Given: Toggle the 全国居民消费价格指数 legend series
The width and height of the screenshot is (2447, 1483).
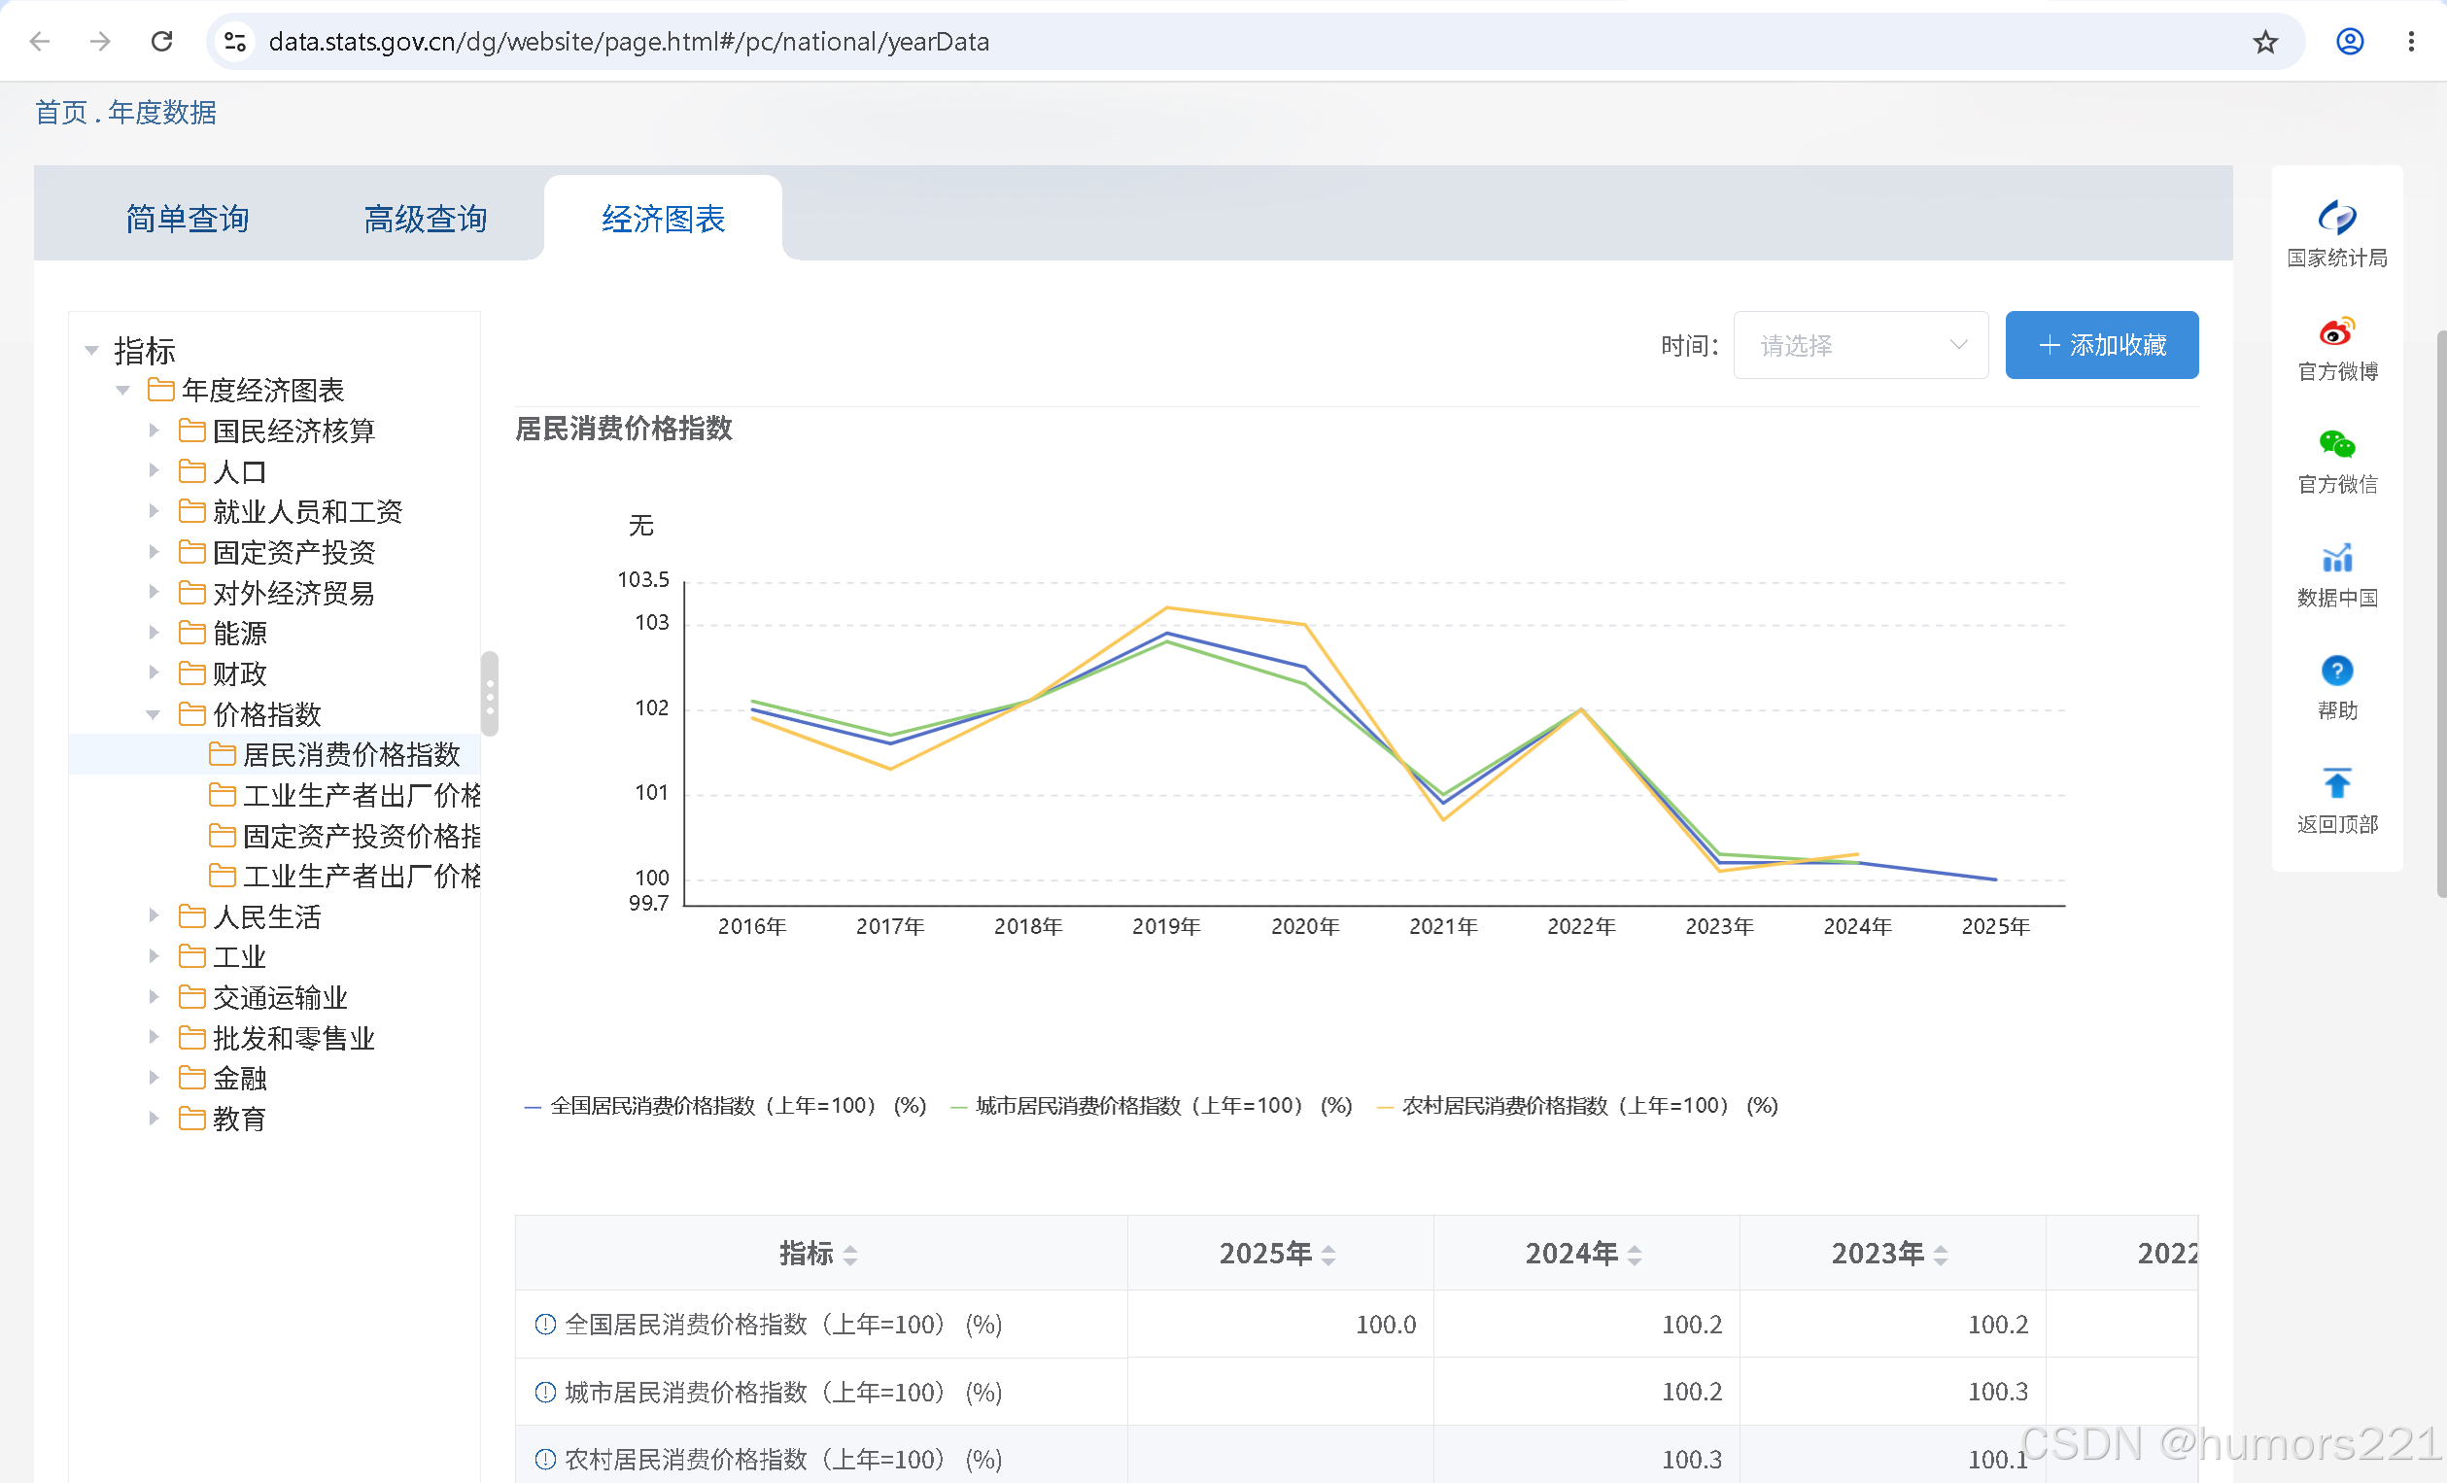Looking at the screenshot, I should (x=725, y=1106).
